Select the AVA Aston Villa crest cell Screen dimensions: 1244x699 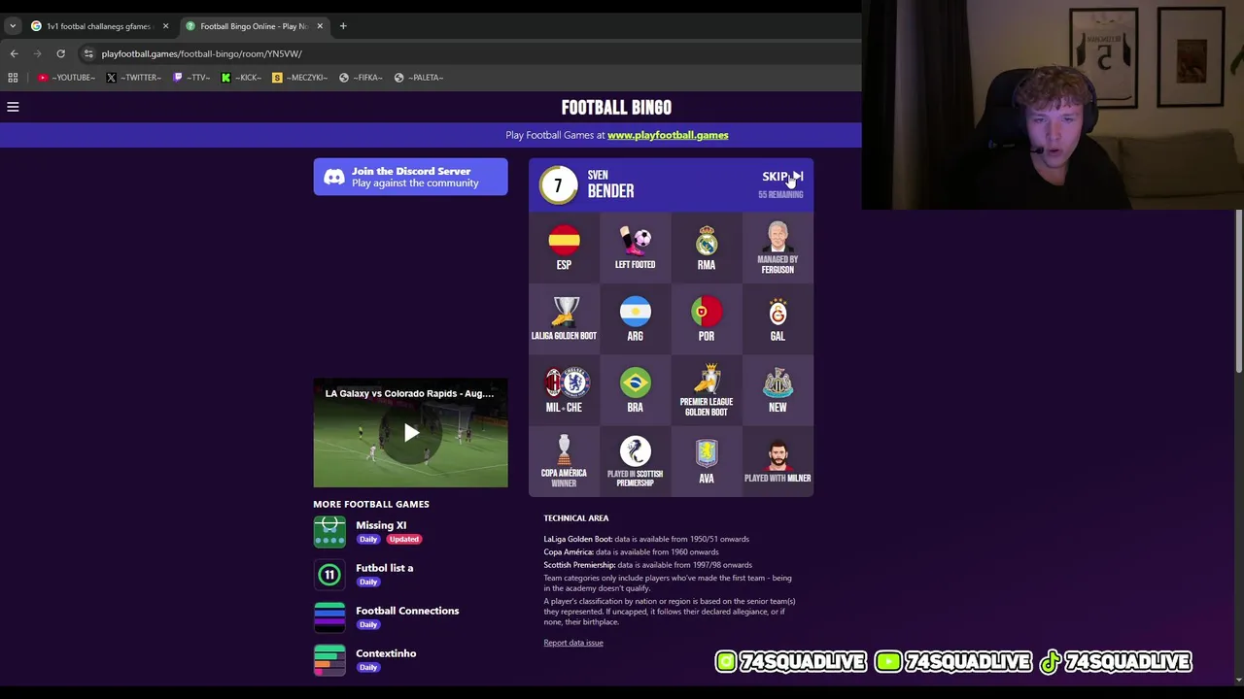[707, 461]
